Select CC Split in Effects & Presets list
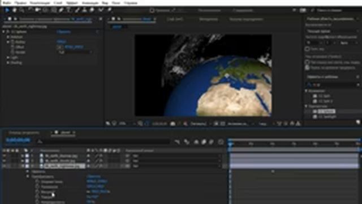This screenshot has width=362, height=204. tap(324, 96)
